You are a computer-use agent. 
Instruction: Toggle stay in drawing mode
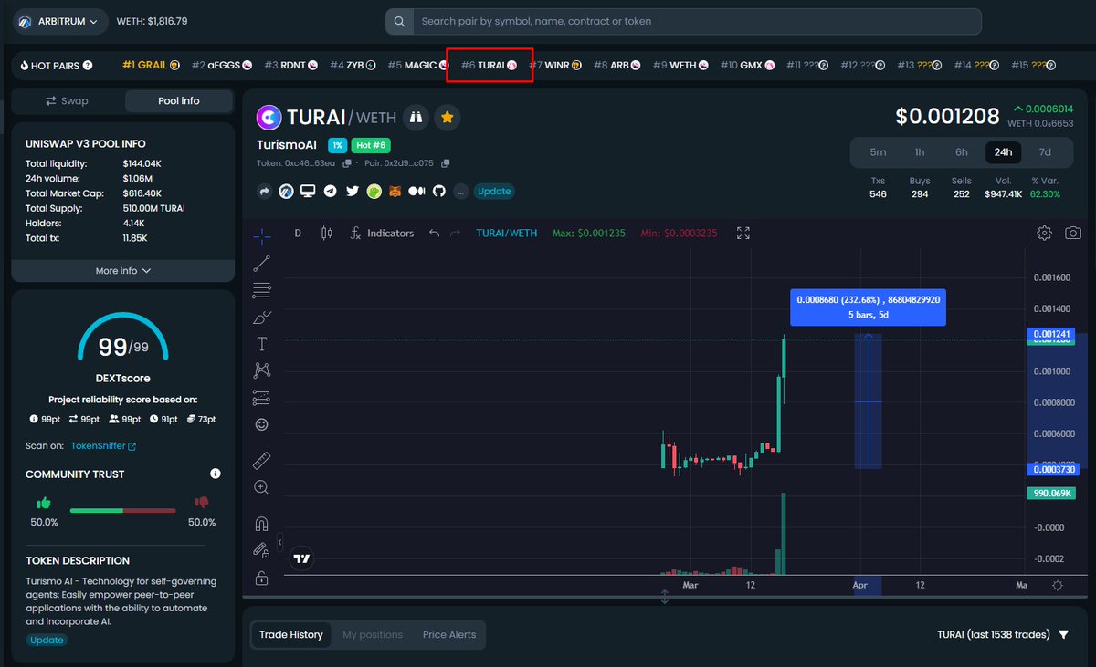coord(262,550)
